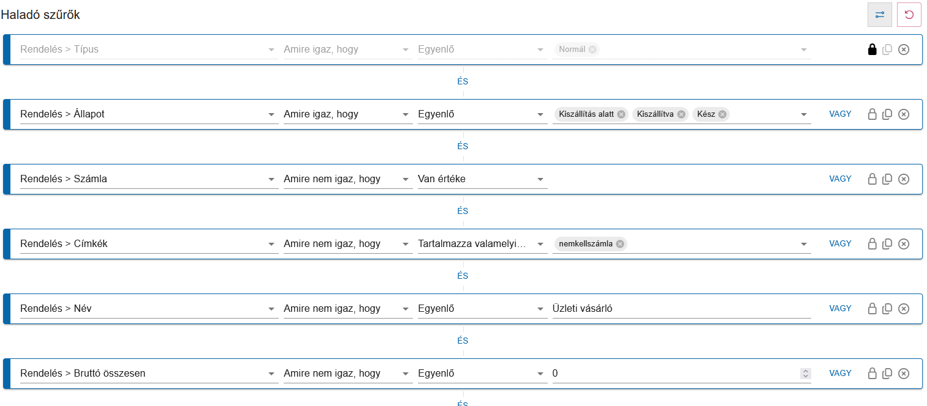Viewport: 927px width, 406px height.
Task: Open the Rendelés > Számla field dropdown
Action: pyautogui.click(x=271, y=179)
